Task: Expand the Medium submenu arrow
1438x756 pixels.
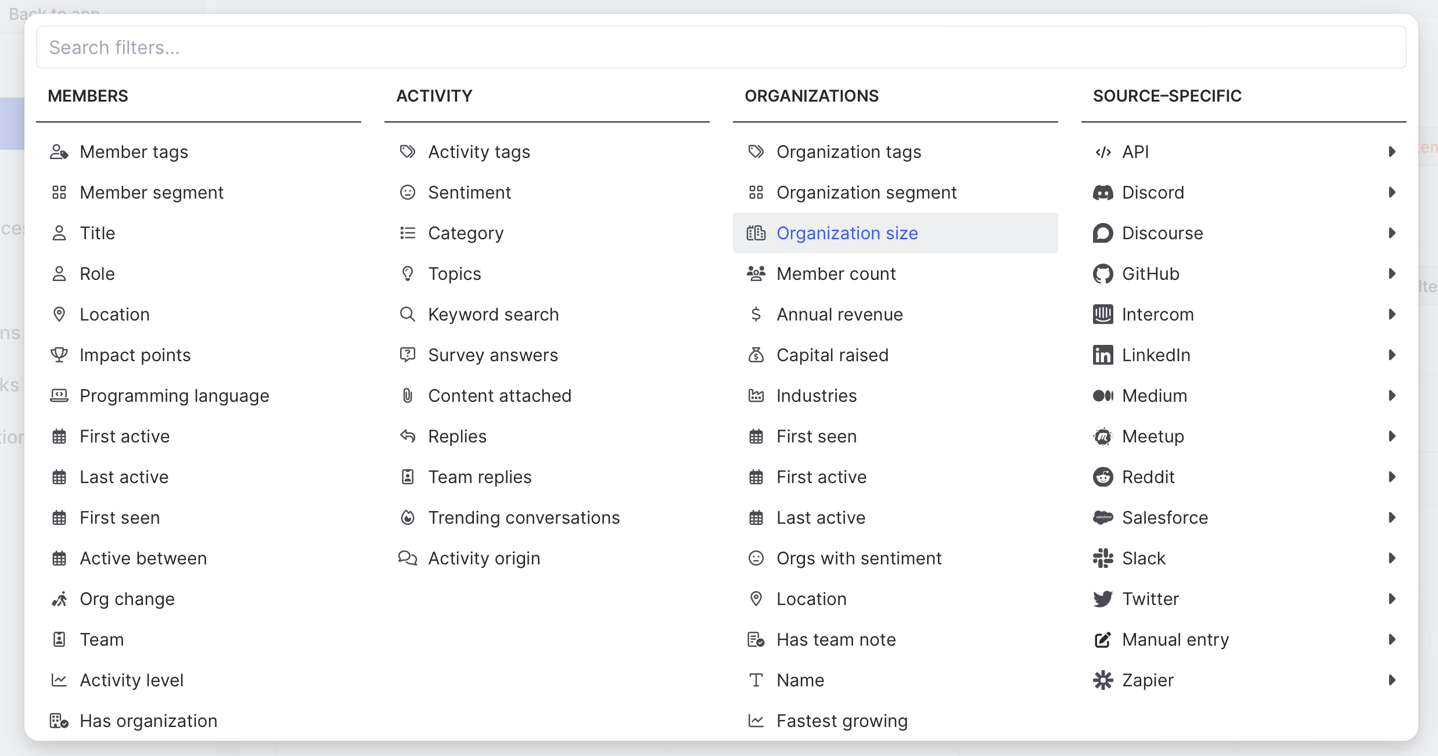Action: coord(1392,395)
